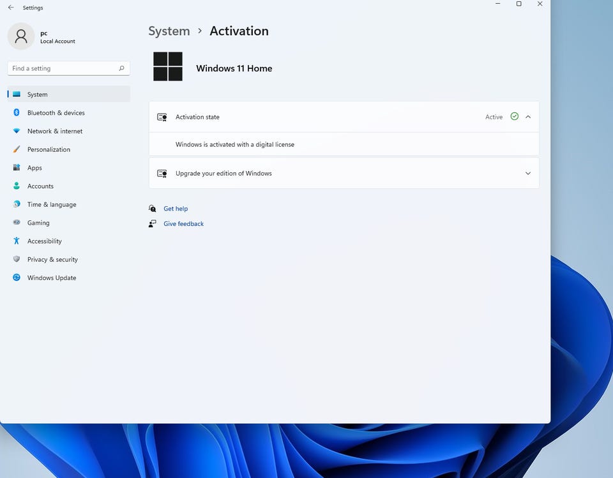Open Accessibility settings
613x478 pixels.
click(69, 241)
